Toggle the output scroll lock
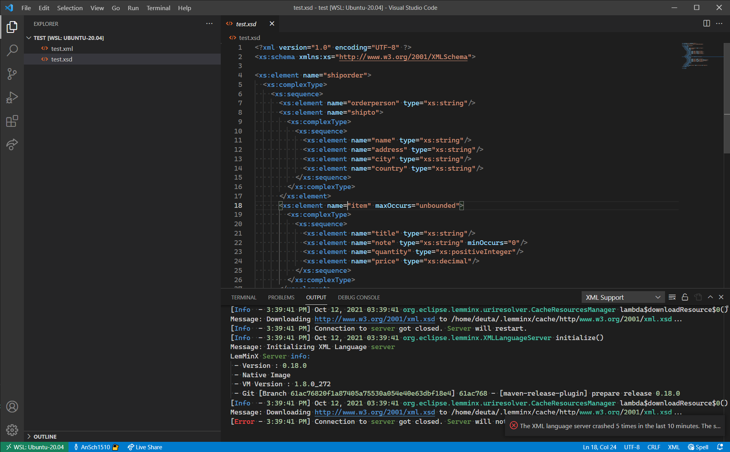 (x=685, y=297)
